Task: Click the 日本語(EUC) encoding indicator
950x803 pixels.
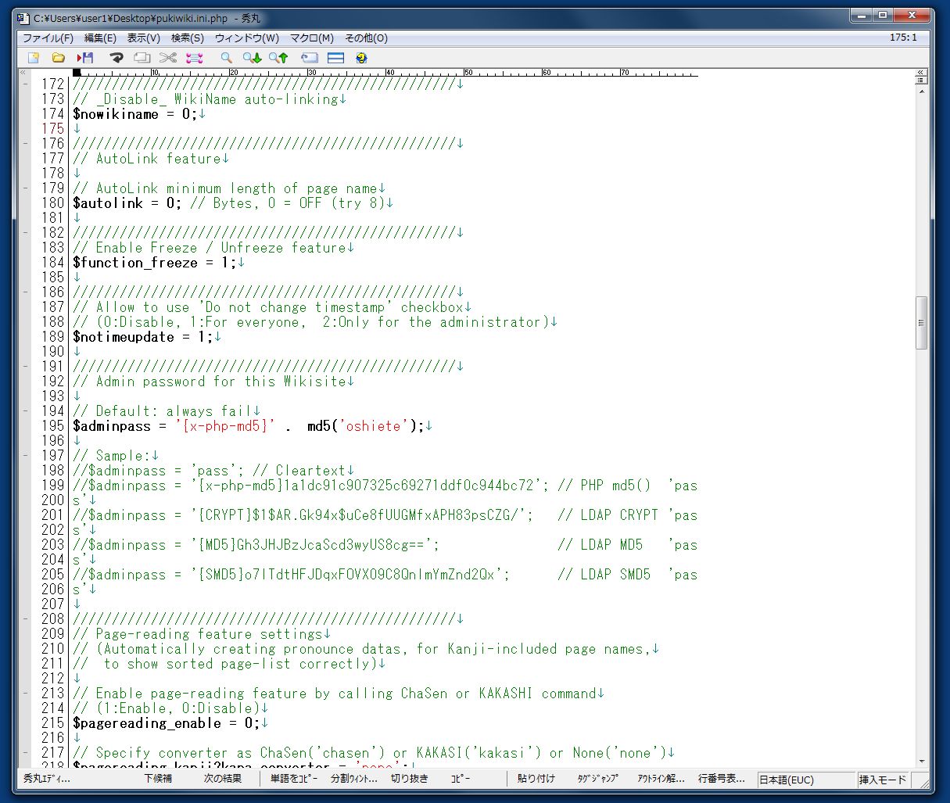Action: pos(805,780)
